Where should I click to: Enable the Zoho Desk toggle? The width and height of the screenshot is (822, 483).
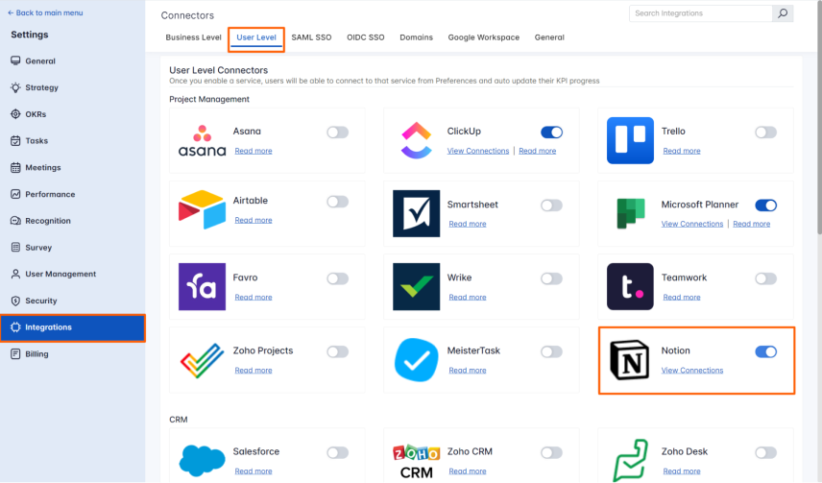766,452
